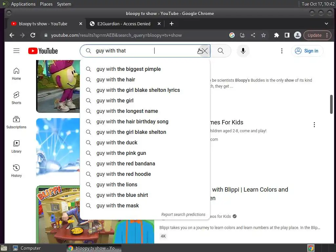Expand the tab search dropdown arrow
The height and width of the screenshot is (252, 336).
click(326, 24)
